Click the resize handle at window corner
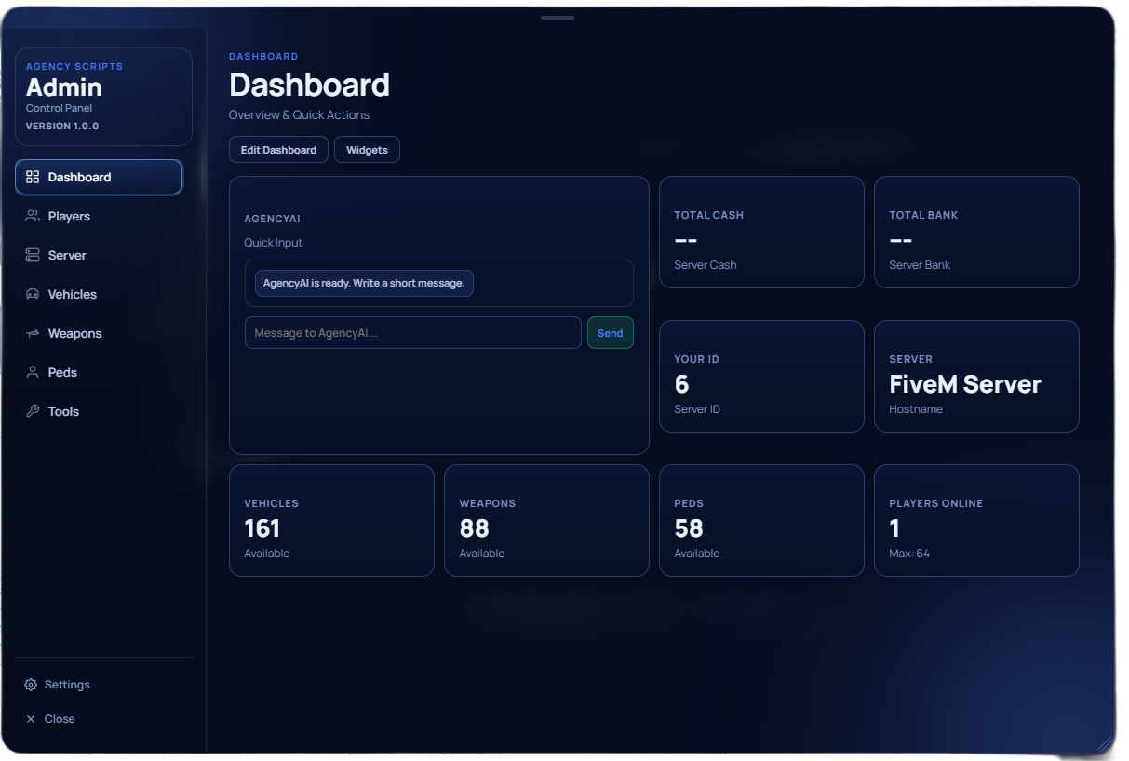This screenshot has height=761, width=1129. point(1105,741)
